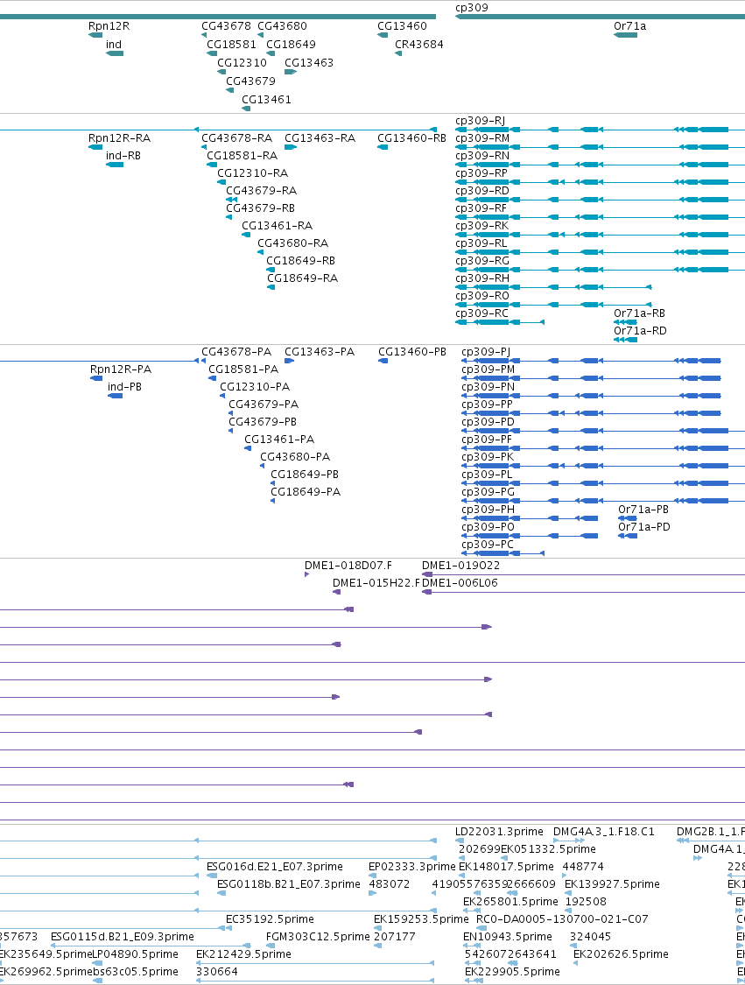Select protein cp309-PO label
Image resolution: width=745 pixels, height=985 pixels.
pos(488,527)
